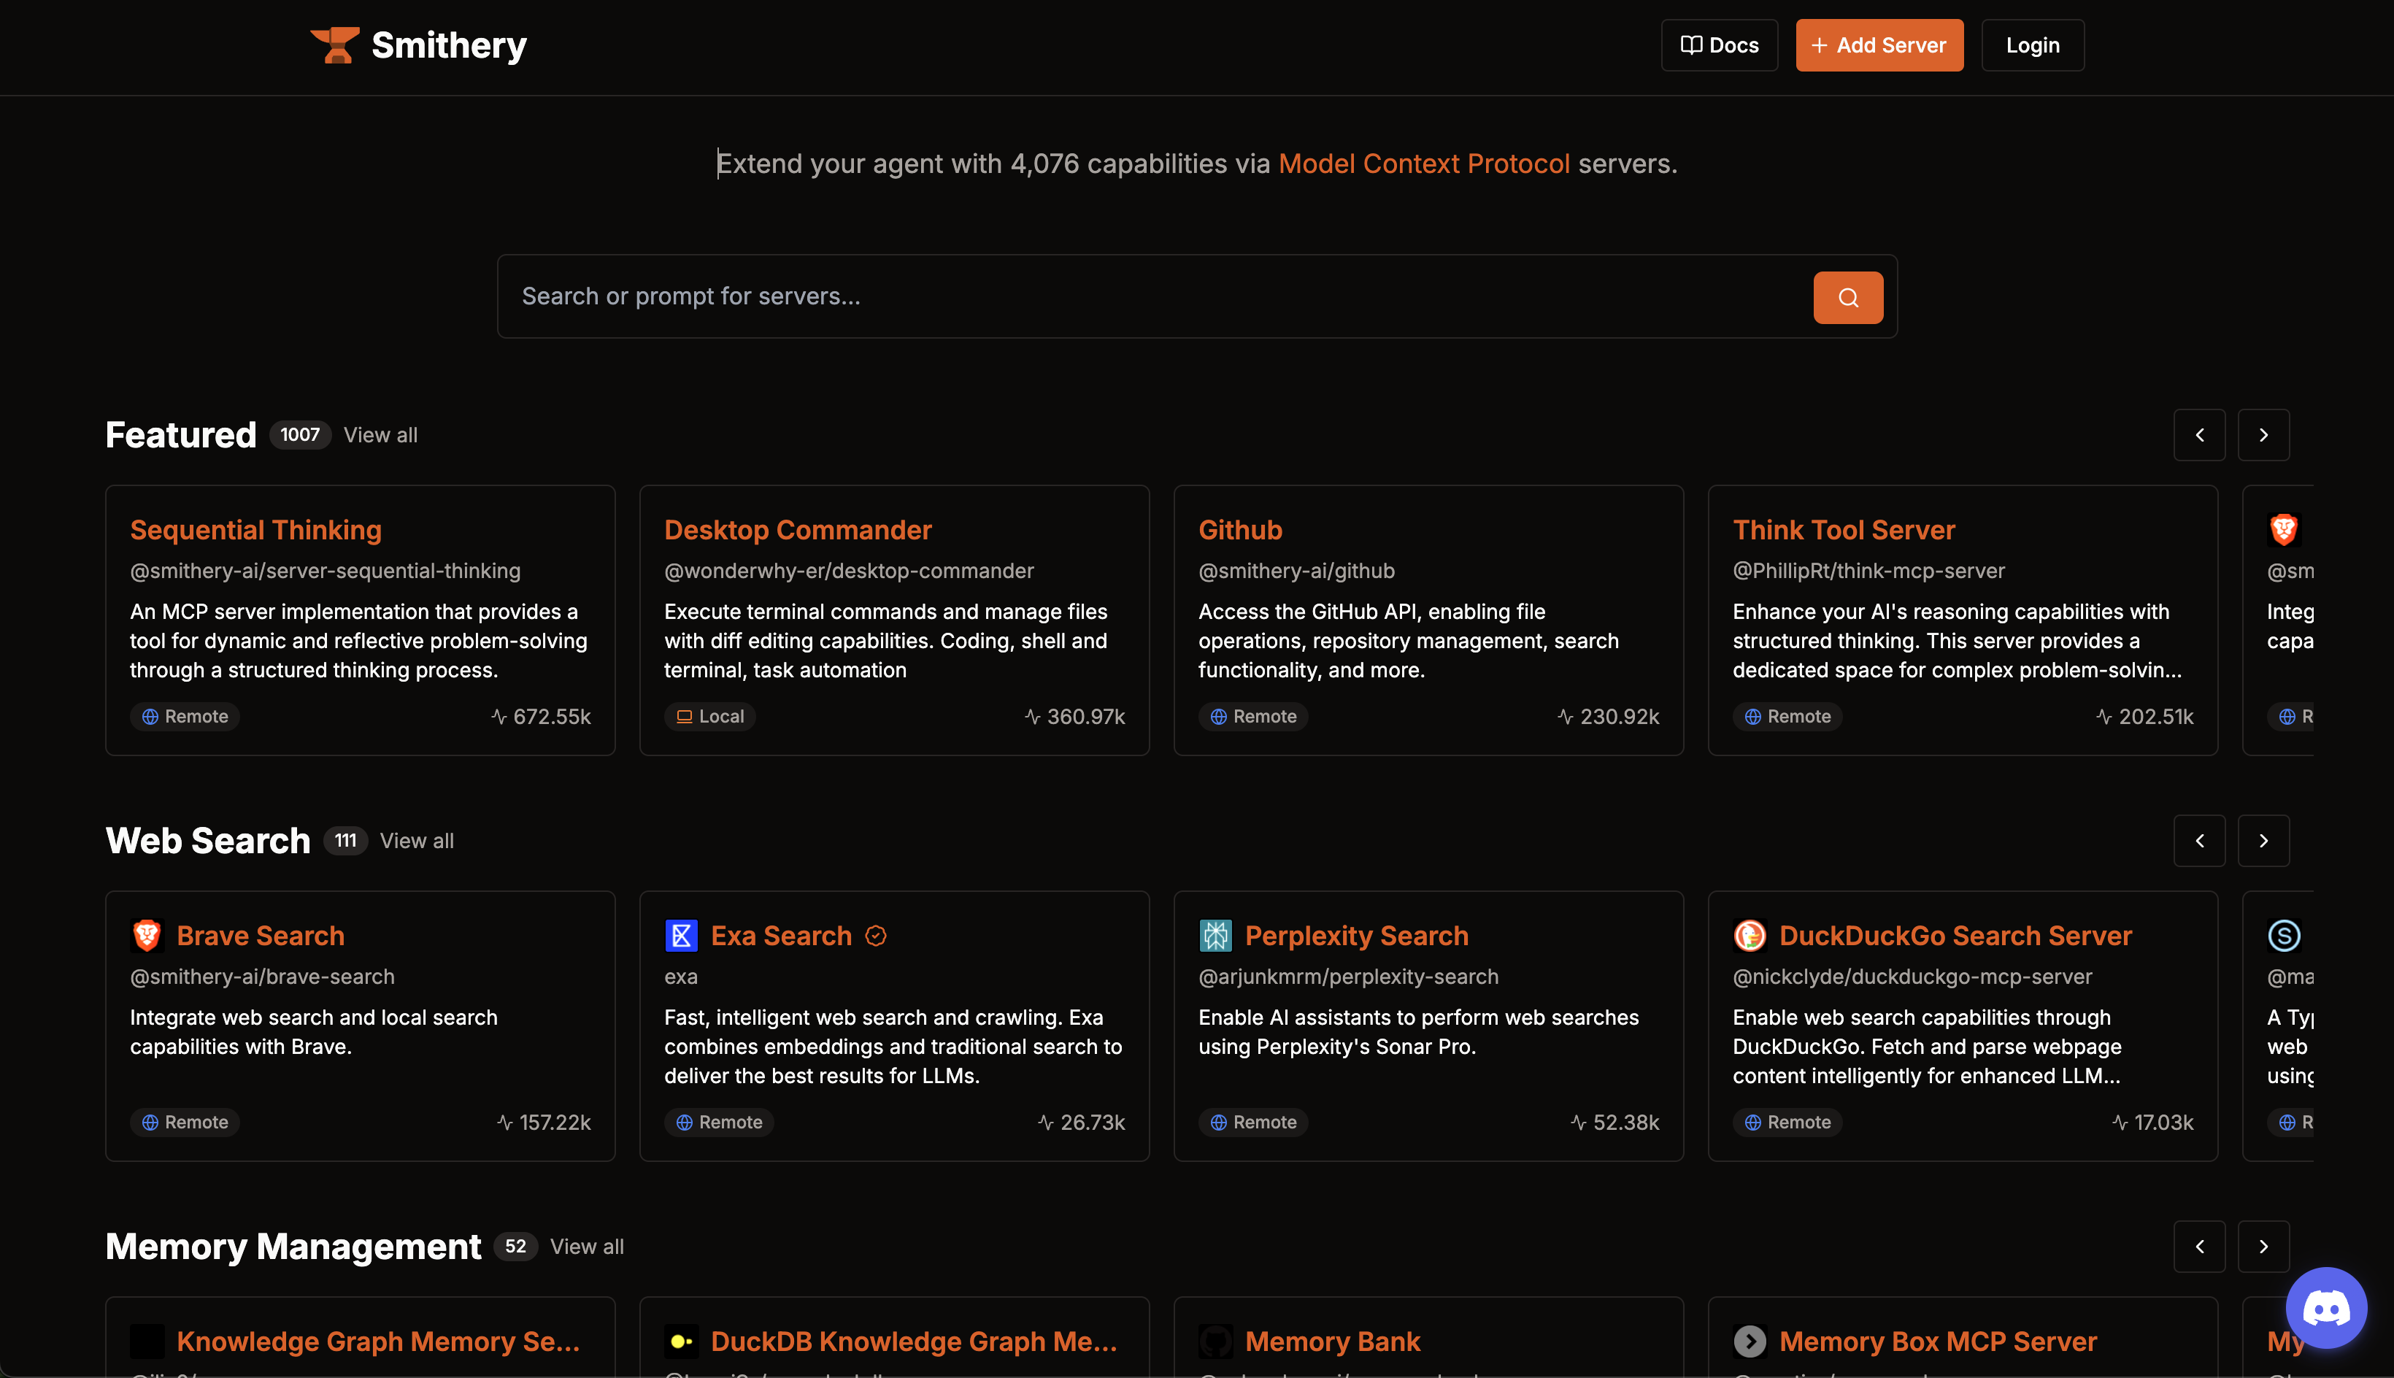
Task: Click the Remote badge on DuckDuckGo card
Action: 1787,1123
